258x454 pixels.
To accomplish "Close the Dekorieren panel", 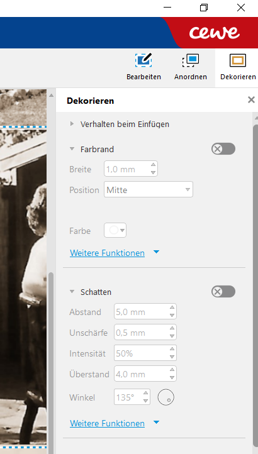I will click(x=251, y=100).
